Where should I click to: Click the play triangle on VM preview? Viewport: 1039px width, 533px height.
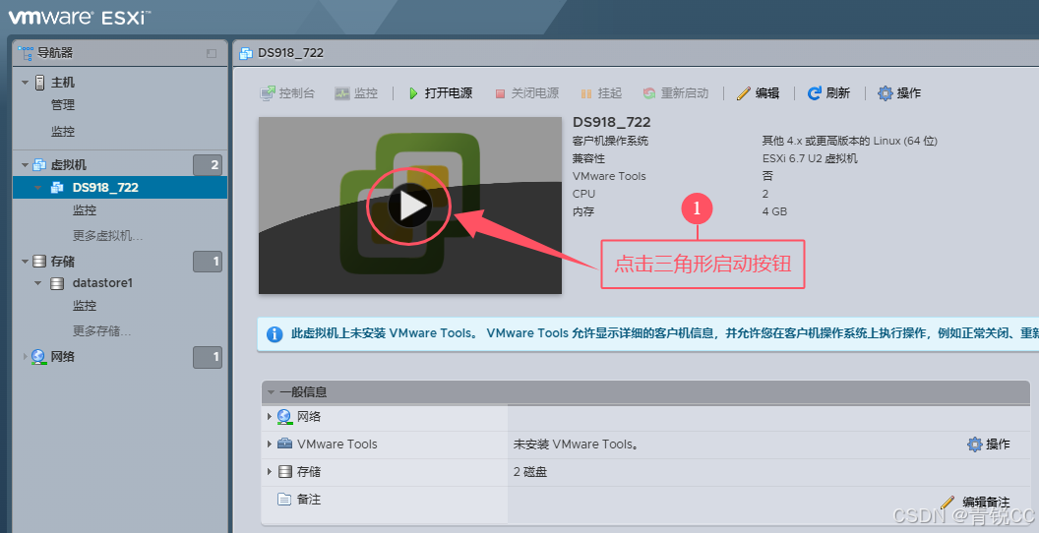click(x=410, y=207)
